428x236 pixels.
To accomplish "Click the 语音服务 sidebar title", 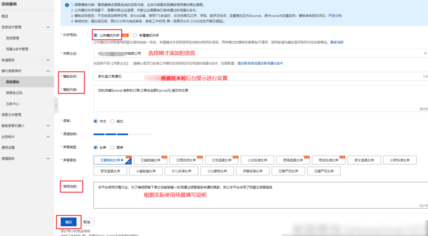I will (9, 4).
